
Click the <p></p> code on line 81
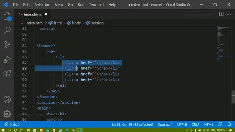[47, 29]
